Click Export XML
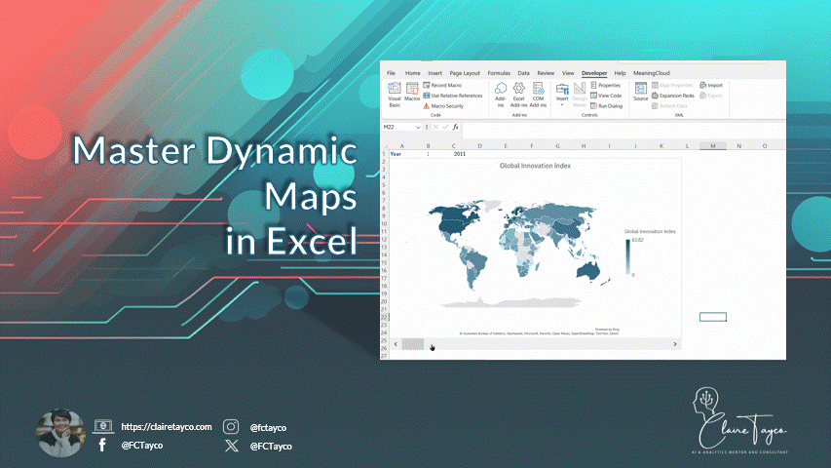Image resolution: width=831 pixels, height=468 pixels. tap(711, 96)
